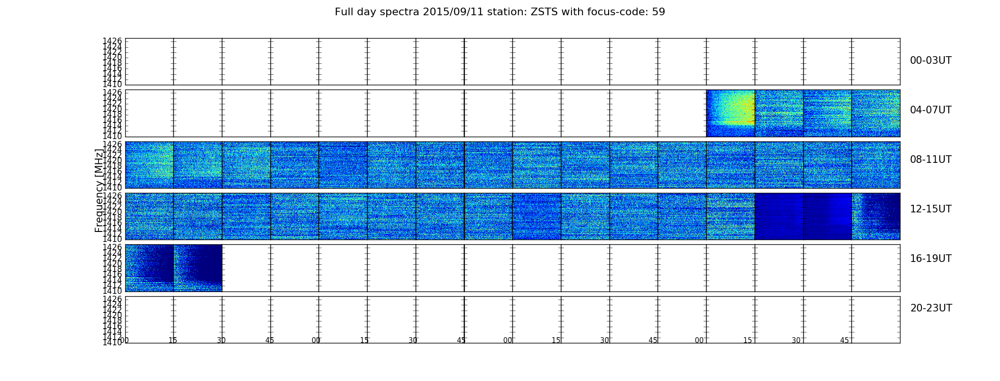
Task: Select the '00-03UT' row label
Action: click(x=930, y=60)
